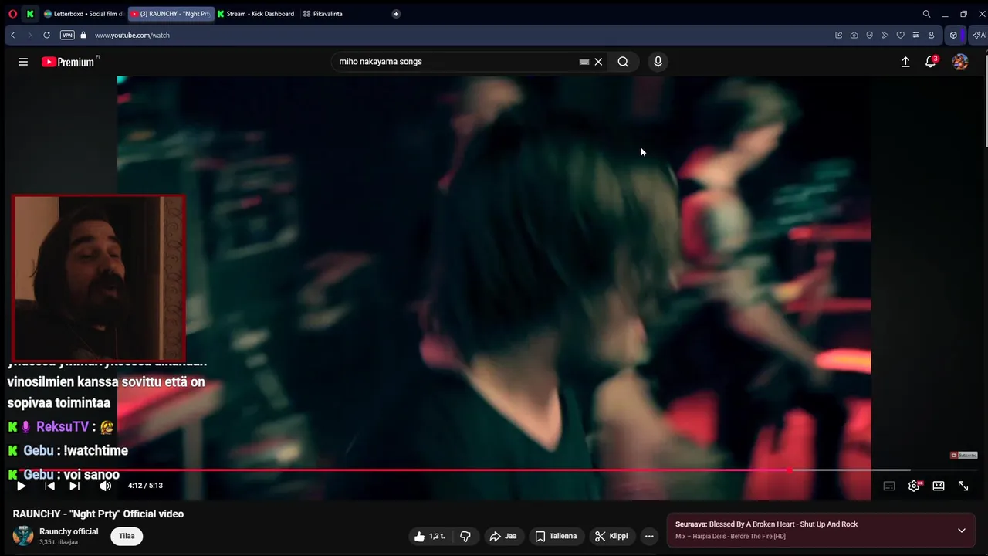Enter fullscreen mode
The height and width of the screenshot is (556, 988).
point(963,486)
